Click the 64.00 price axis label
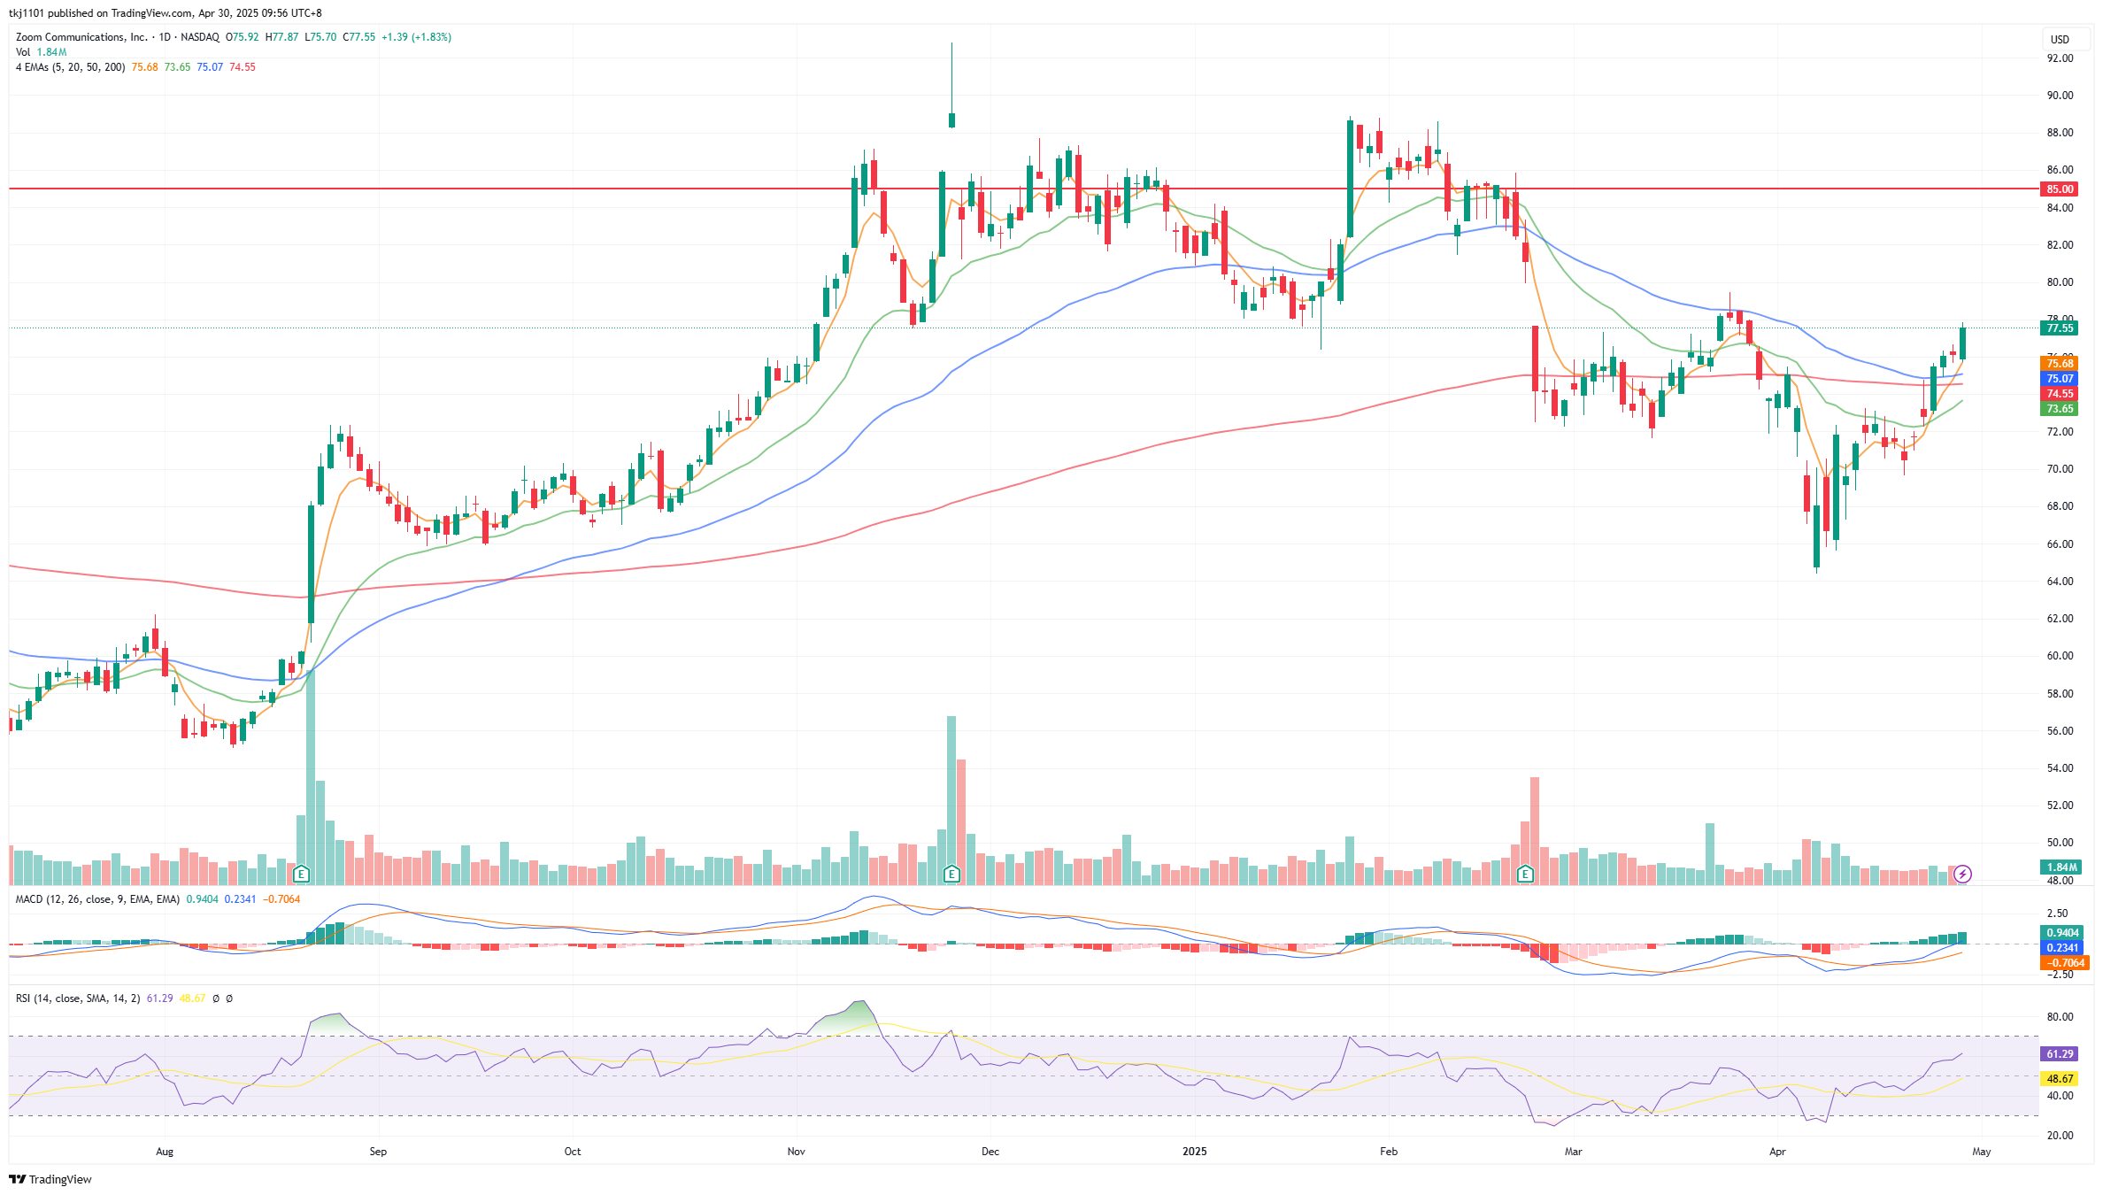 point(2060,582)
